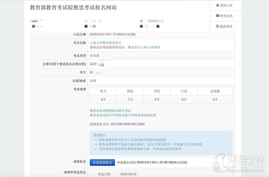Open 我的主页 via its home icon

click(x=217, y=5)
